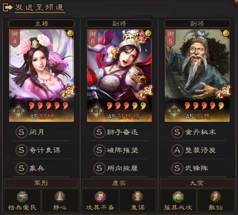Select the 鬼谋 tactic icon
Viewport: 238px width, 215px height.
tap(137, 197)
